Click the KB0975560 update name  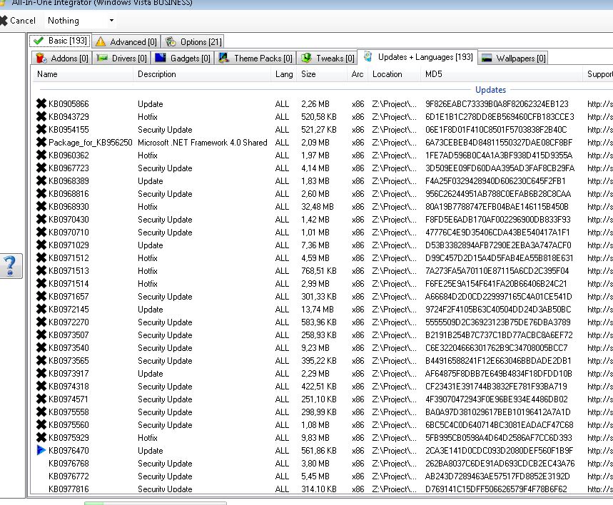coord(69,425)
